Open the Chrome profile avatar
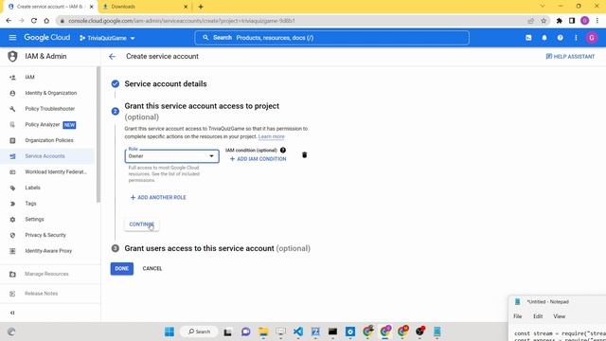 [585, 21]
